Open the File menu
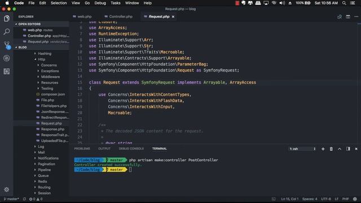The height and width of the screenshot is (203, 361). click(32, 3)
